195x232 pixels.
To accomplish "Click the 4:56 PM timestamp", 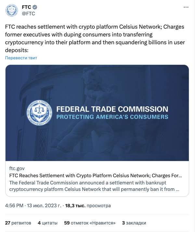I will click(x=14, y=206).
